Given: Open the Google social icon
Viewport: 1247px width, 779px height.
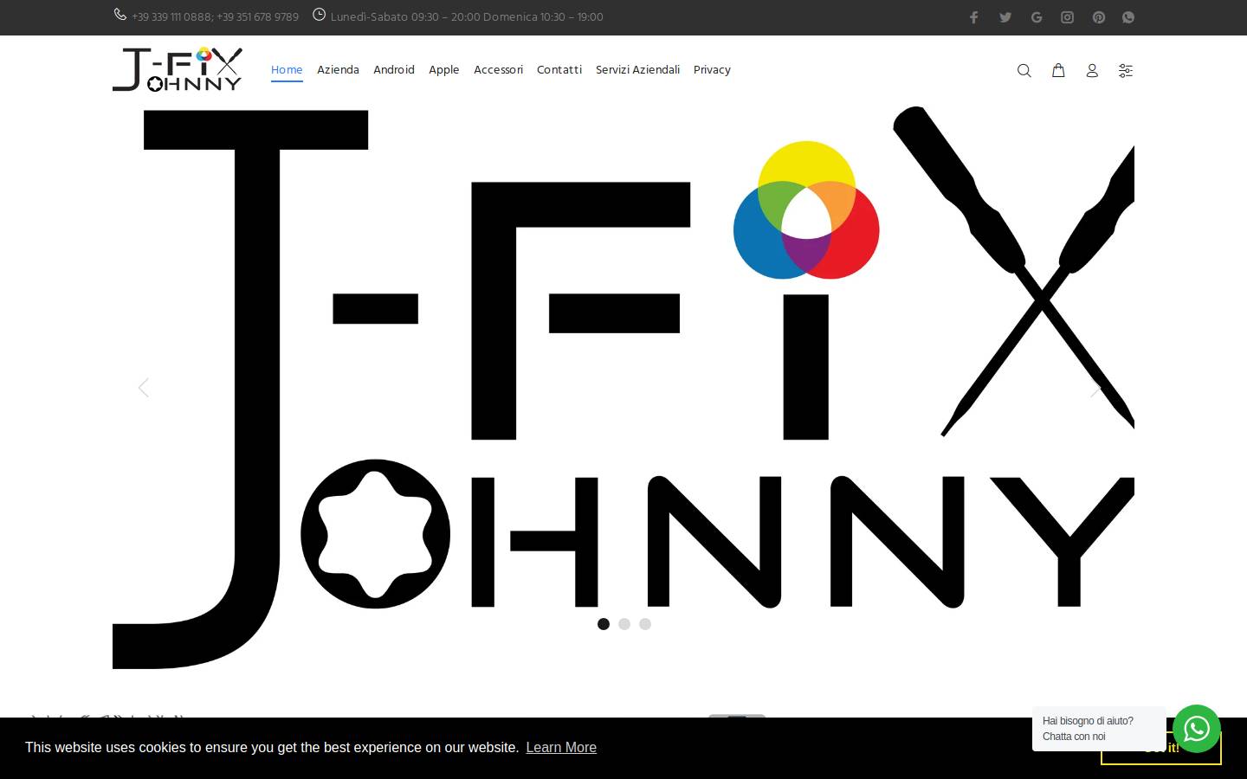Looking at the screenshot, I should coord(1037,17).
